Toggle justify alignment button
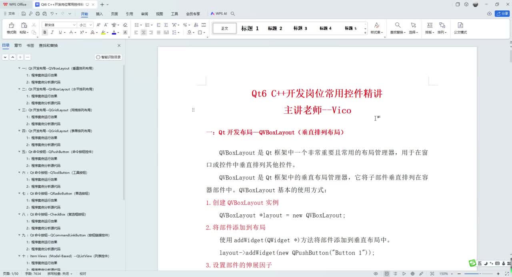 [x=158, y=32]
